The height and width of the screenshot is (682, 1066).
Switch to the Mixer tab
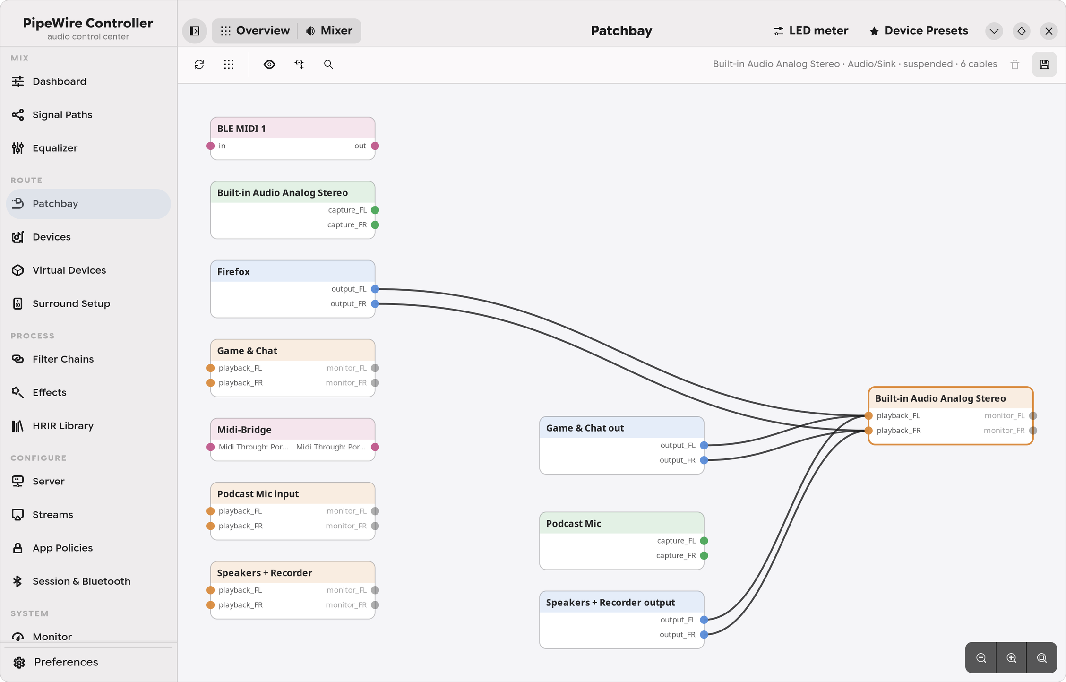pos(329,31)
